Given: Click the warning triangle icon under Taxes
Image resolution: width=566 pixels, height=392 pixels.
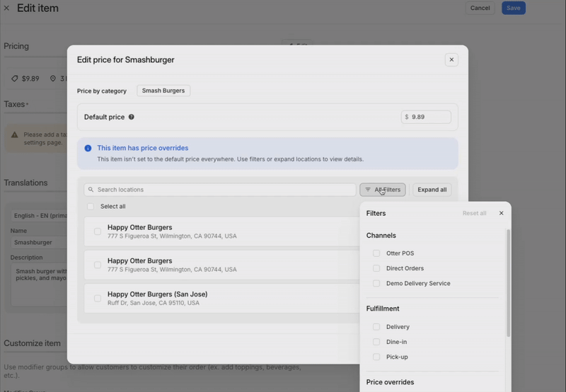Looking at the screenshot, I should point(14,134).
